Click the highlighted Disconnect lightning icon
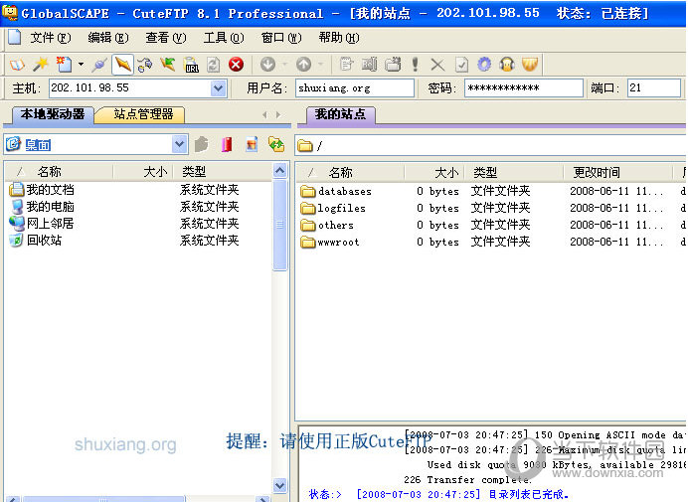This screenshot has width=688, height=502. click(122, 65)
